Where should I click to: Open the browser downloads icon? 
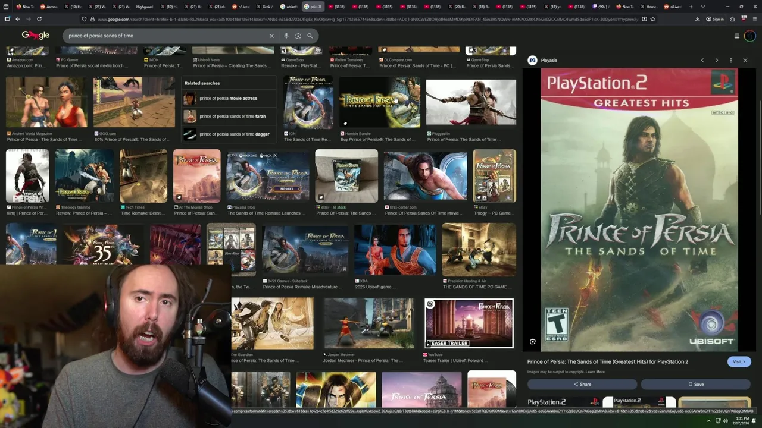point(697,19)
